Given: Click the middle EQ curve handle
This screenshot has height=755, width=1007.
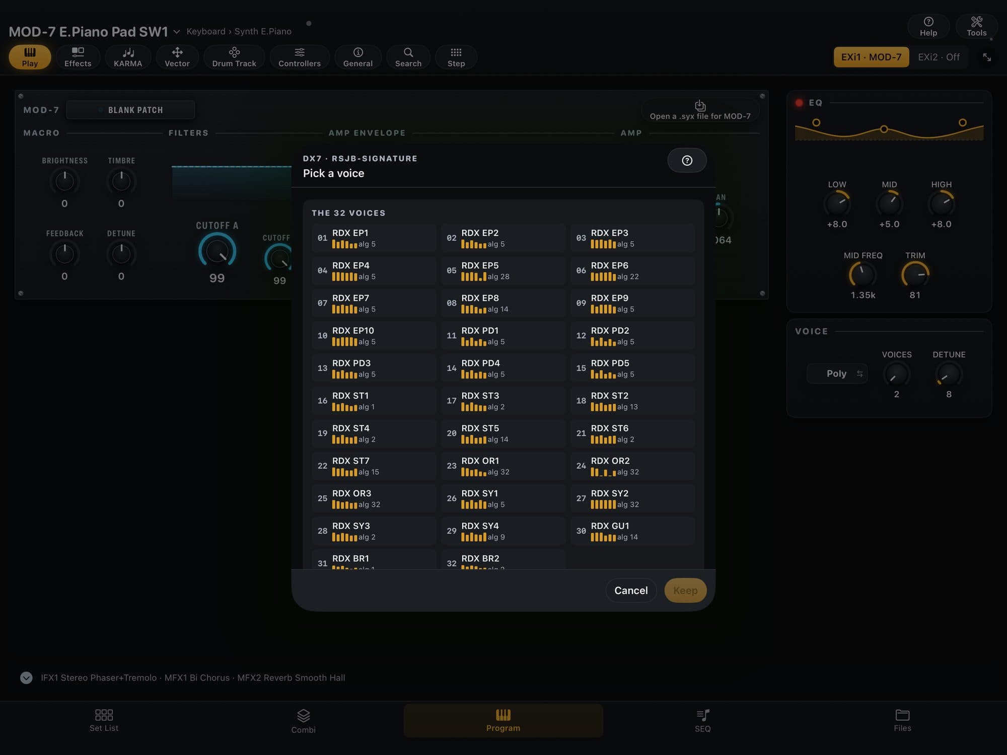Looking at the screenshot, I should (884, 129).
